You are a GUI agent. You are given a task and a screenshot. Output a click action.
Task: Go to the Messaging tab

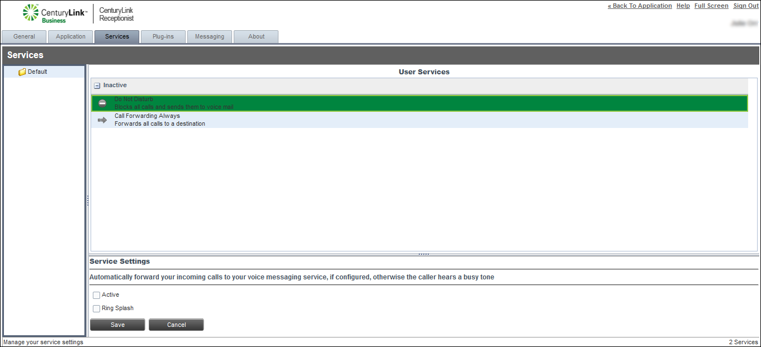[210, 37]
